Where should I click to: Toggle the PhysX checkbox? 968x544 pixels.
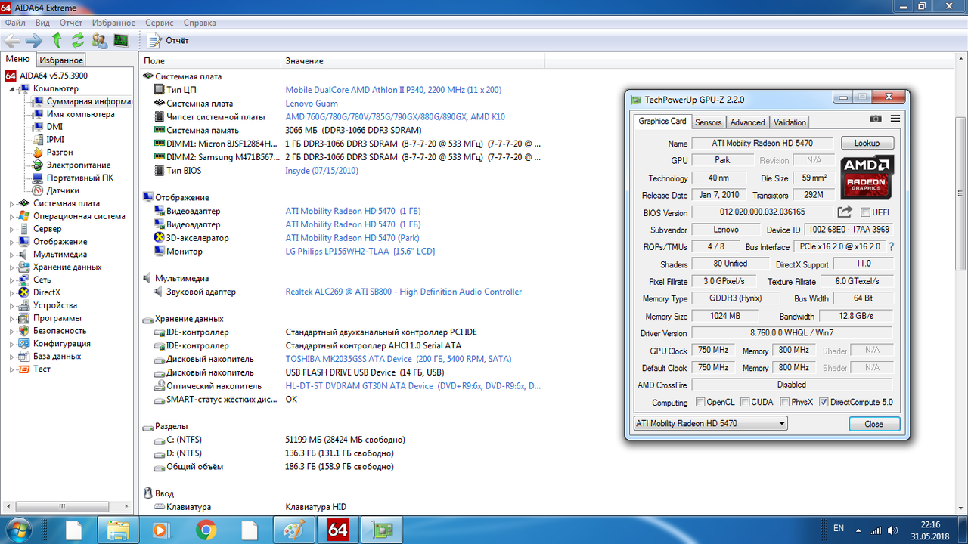point(785,402)
